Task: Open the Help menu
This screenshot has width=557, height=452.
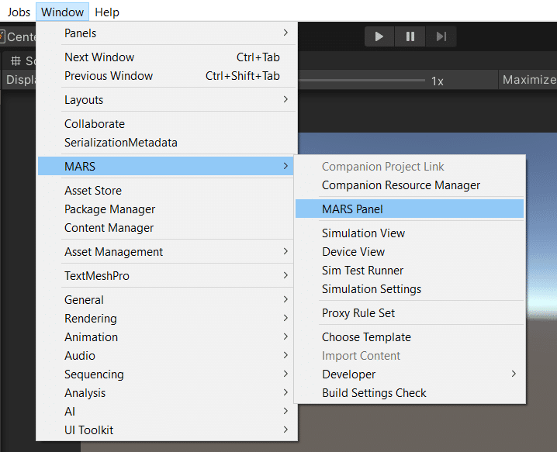Action: [107, 12]
